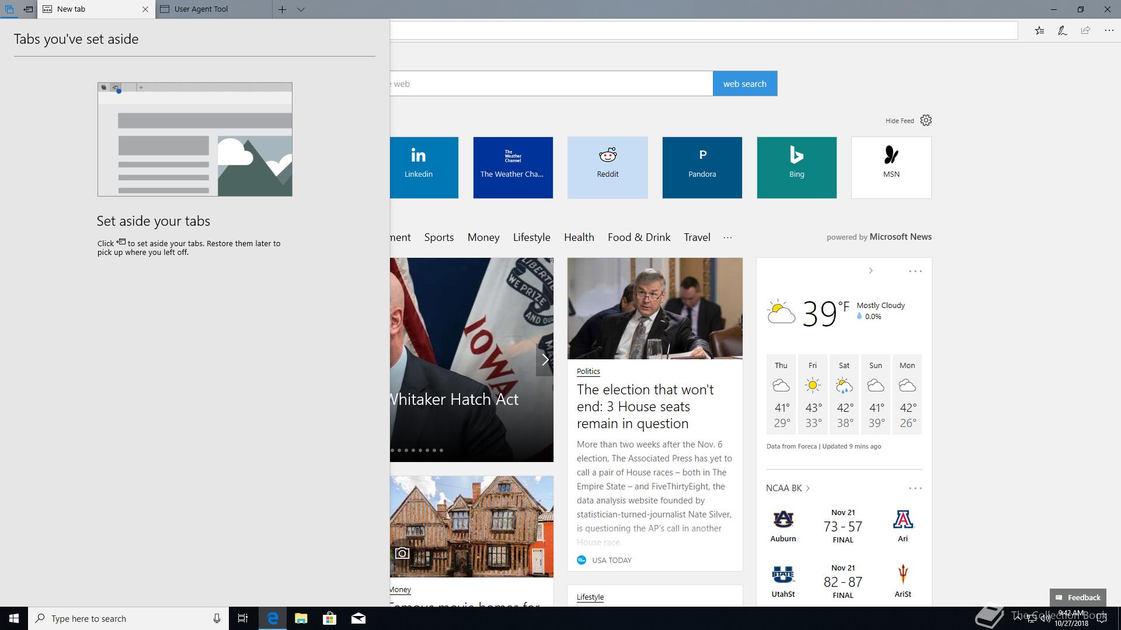1121x630 pixels.
Task: Click the mostly cloudy 39°F current weather
Action: pyautogui.click(x=835, y=313)
